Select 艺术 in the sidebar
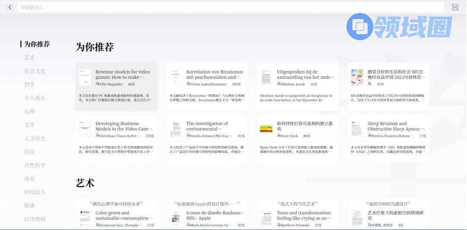 [x=29, y=58]
